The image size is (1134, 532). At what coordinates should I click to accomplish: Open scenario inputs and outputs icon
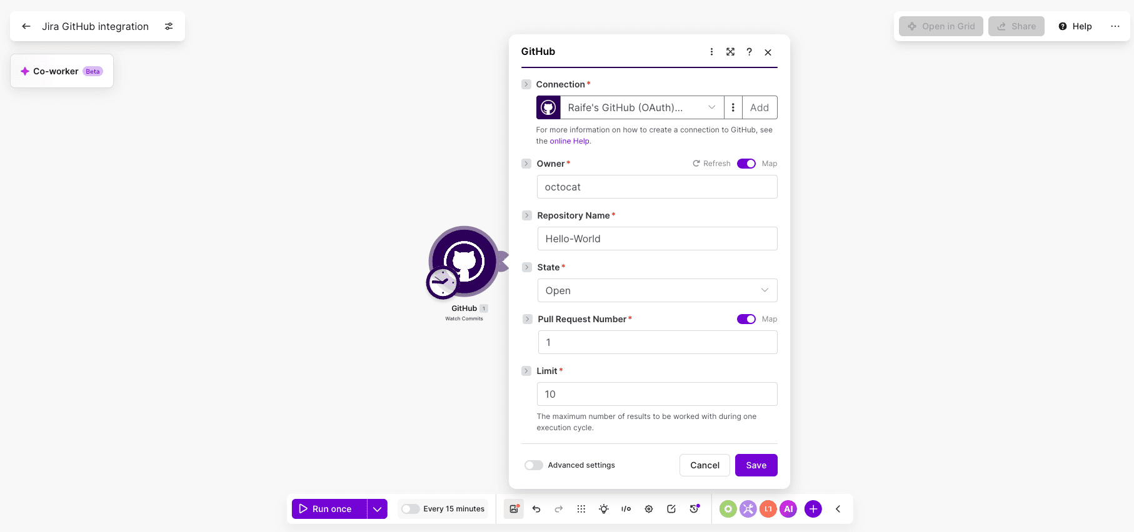[x=626, y=509]
